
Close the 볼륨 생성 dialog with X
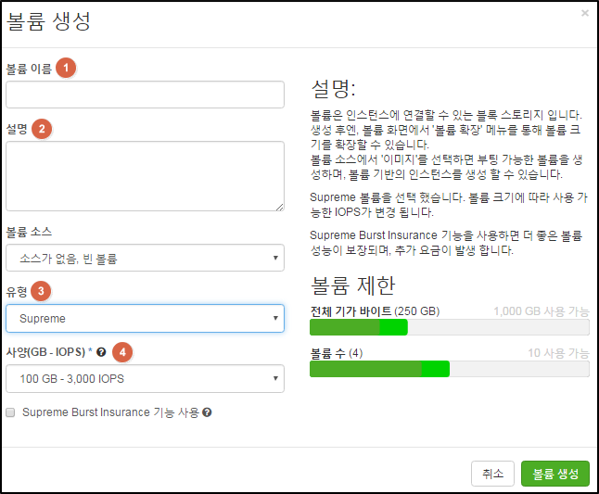click(585, 13)
